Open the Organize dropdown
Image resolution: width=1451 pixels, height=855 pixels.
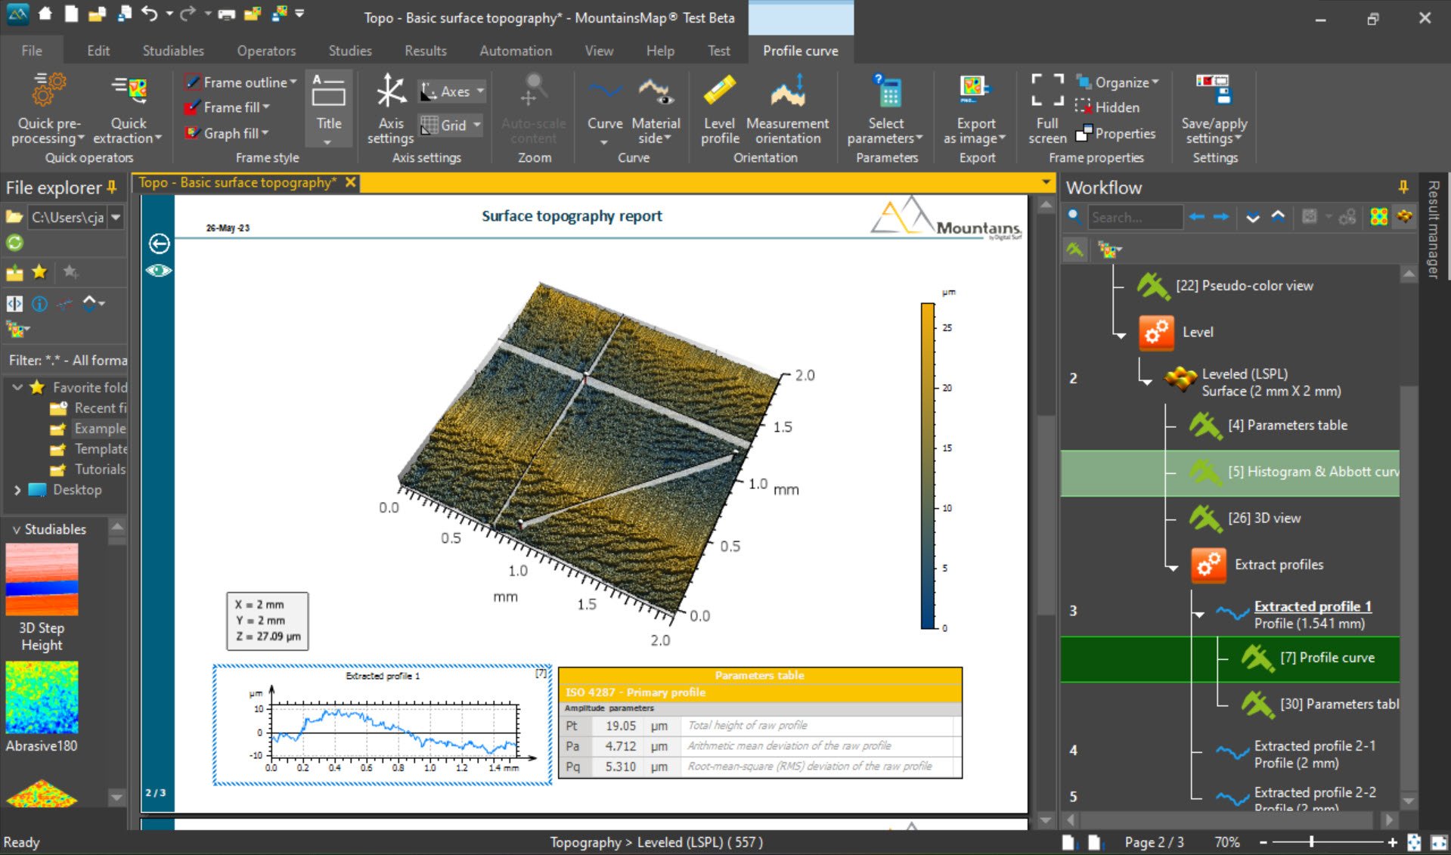click(x=1118, y=82)
